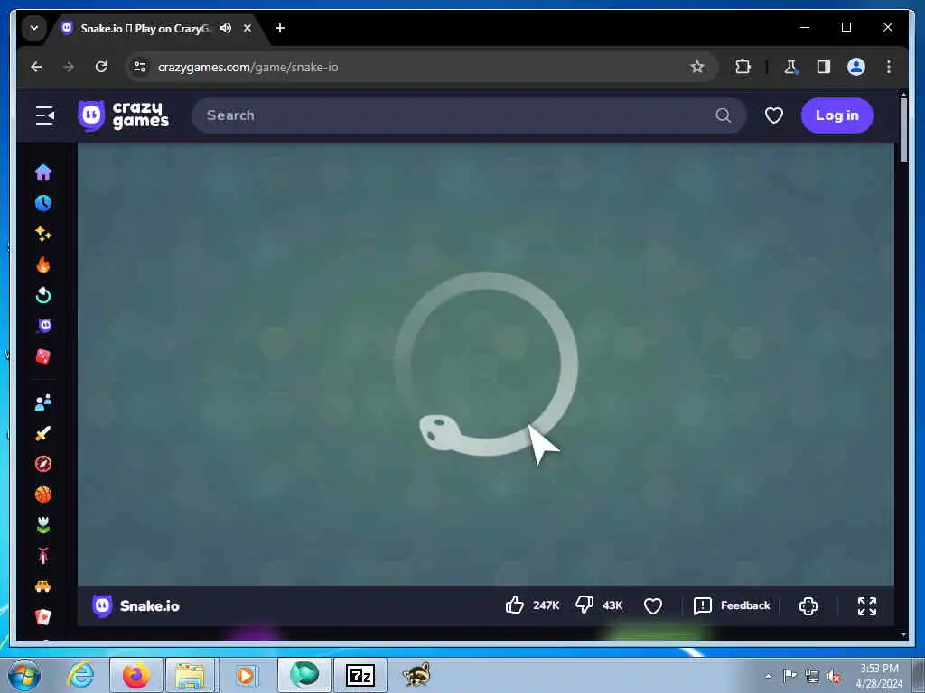The image size is (925, 693).
Task: Open the network tray icon
Action: coord(812,676)
